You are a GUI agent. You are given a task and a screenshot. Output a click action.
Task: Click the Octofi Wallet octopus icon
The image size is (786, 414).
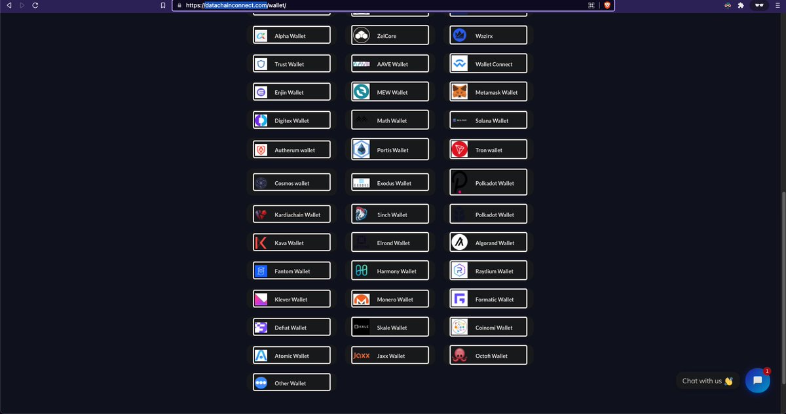click(460, 356)
